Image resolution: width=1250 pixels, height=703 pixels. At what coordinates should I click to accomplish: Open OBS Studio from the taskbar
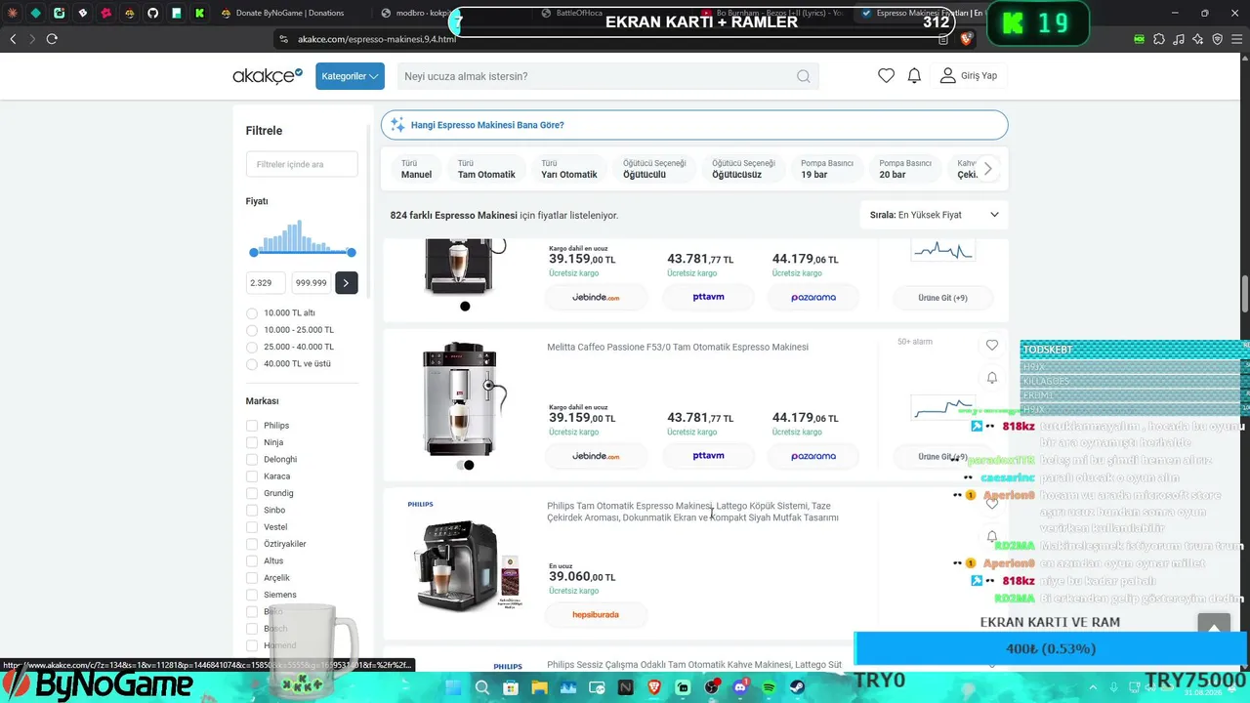point(711,687)
